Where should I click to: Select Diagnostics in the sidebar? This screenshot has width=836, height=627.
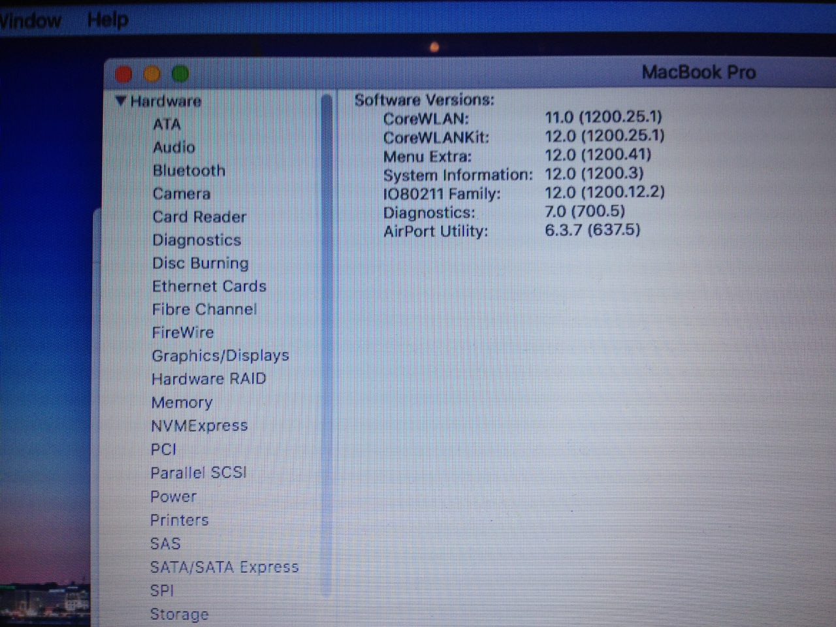[x=197, y=240]
